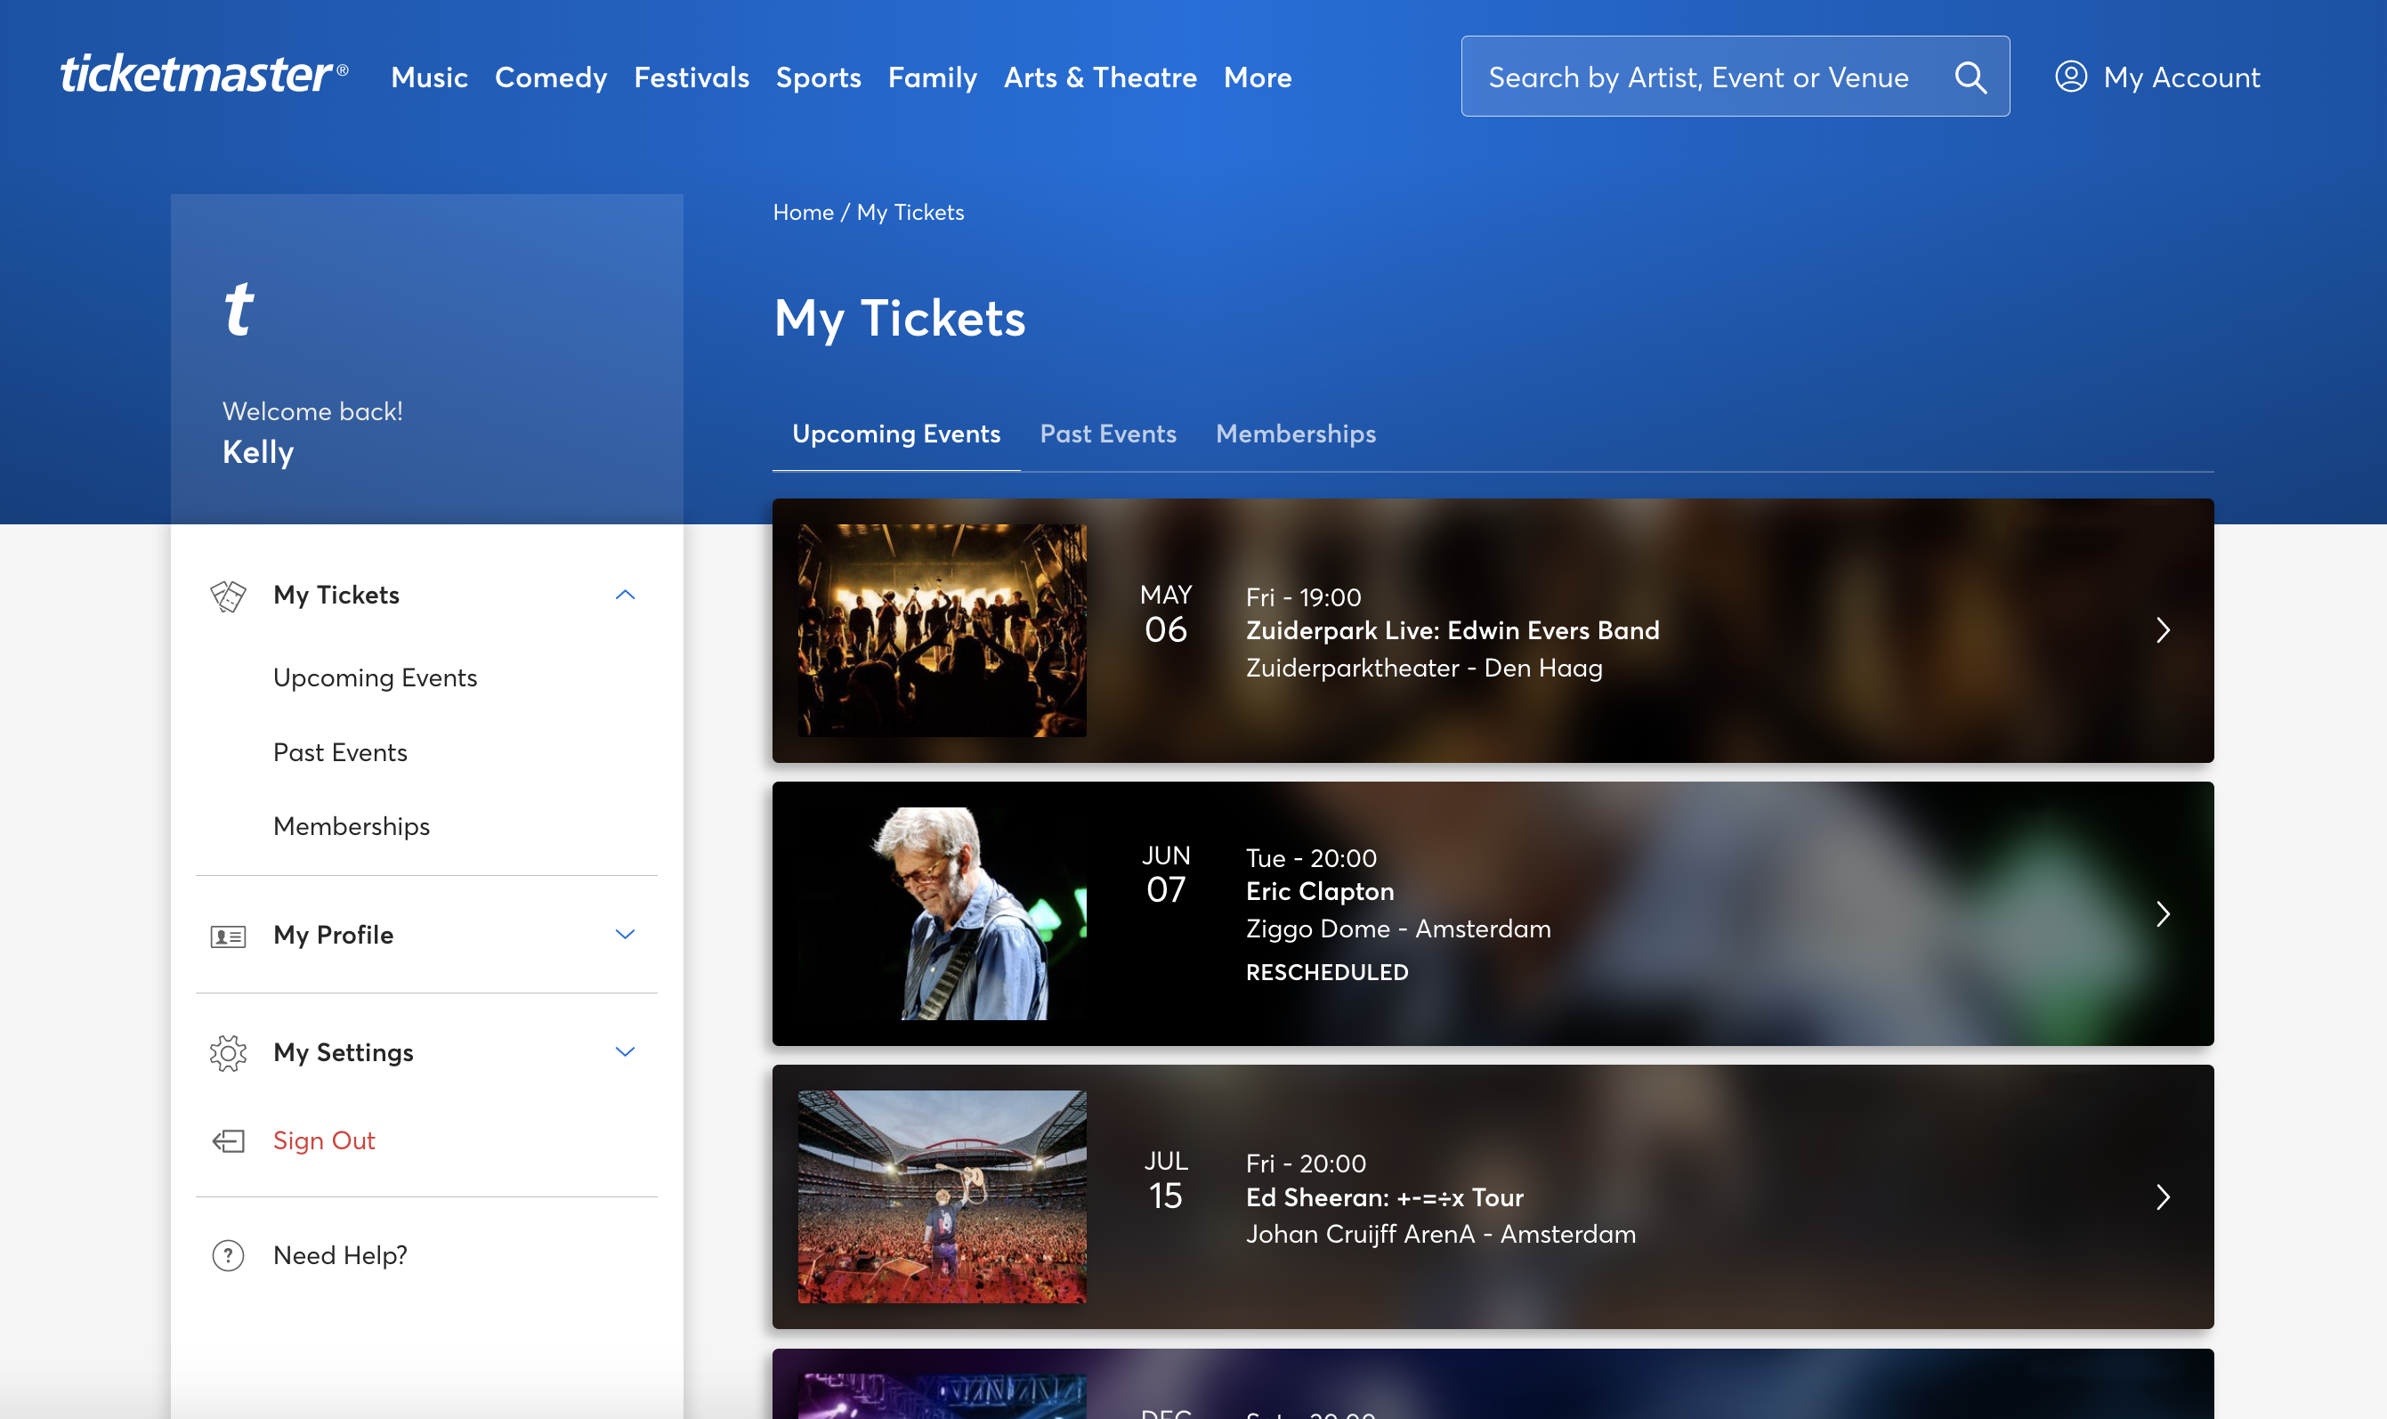The width and height of the screenshot is (2387, 1419).
Task: Click the Ziggo Dome - Amsterdam venue text
Action: click(x=1397, y=929)
